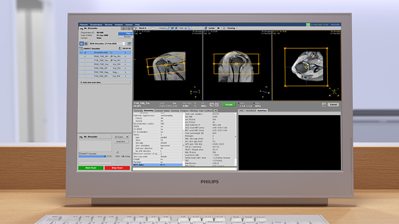Open the Stack A dropdown
The width and height of the screenshot is (399, 224).
click(x=145, y=28)
